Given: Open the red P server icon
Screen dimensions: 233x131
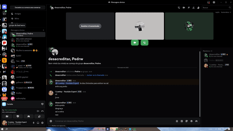Looking at the screenshot, I should [x=4, y=43].
